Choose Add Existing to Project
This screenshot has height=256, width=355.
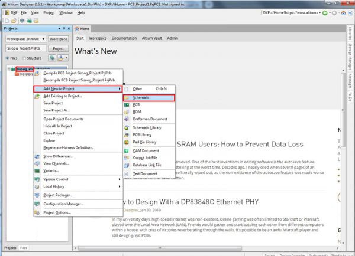(x=78, y=96)
